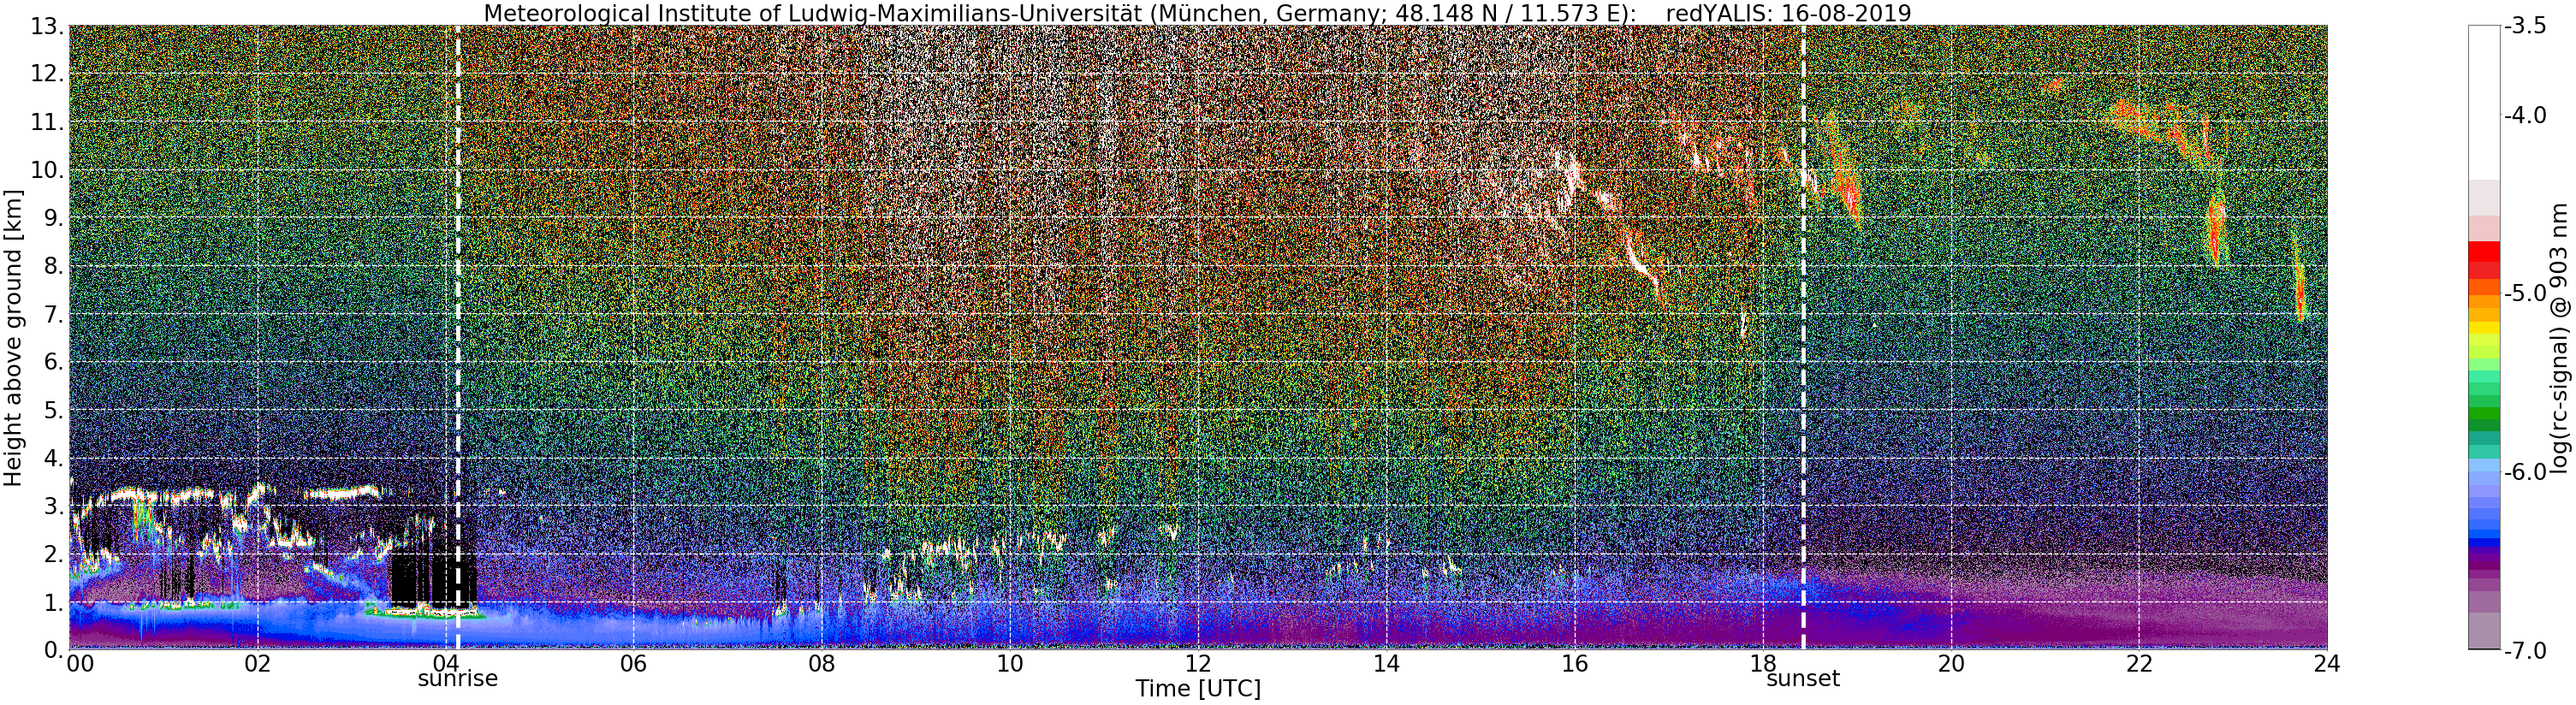Click the time tick label '04'
The height and width of the screenshot is (705, 2576).
(446, 664)
